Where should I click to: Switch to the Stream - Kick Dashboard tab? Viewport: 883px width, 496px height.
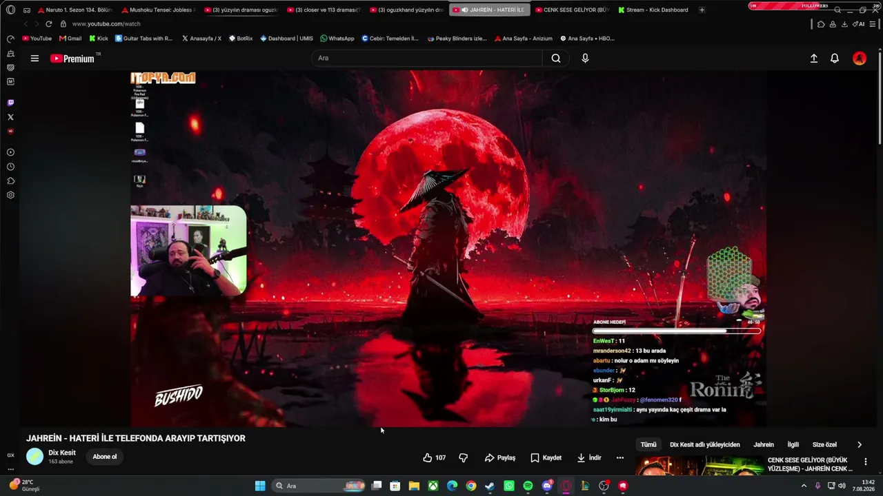click(653, 10)
